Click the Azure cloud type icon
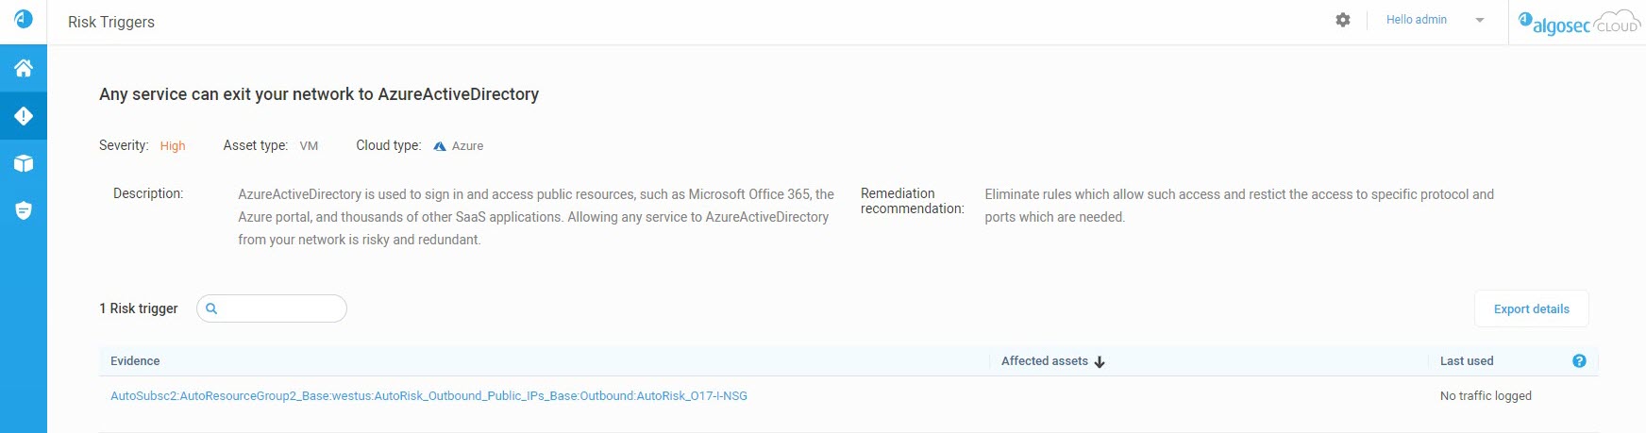This screenshot has width=1646, height=433. pos(440,146)
